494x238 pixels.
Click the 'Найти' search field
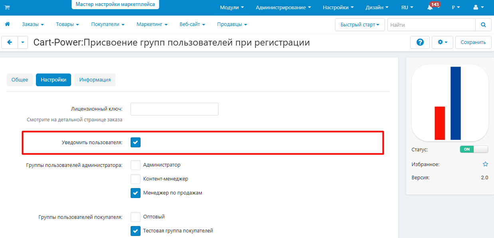point(431,25)
